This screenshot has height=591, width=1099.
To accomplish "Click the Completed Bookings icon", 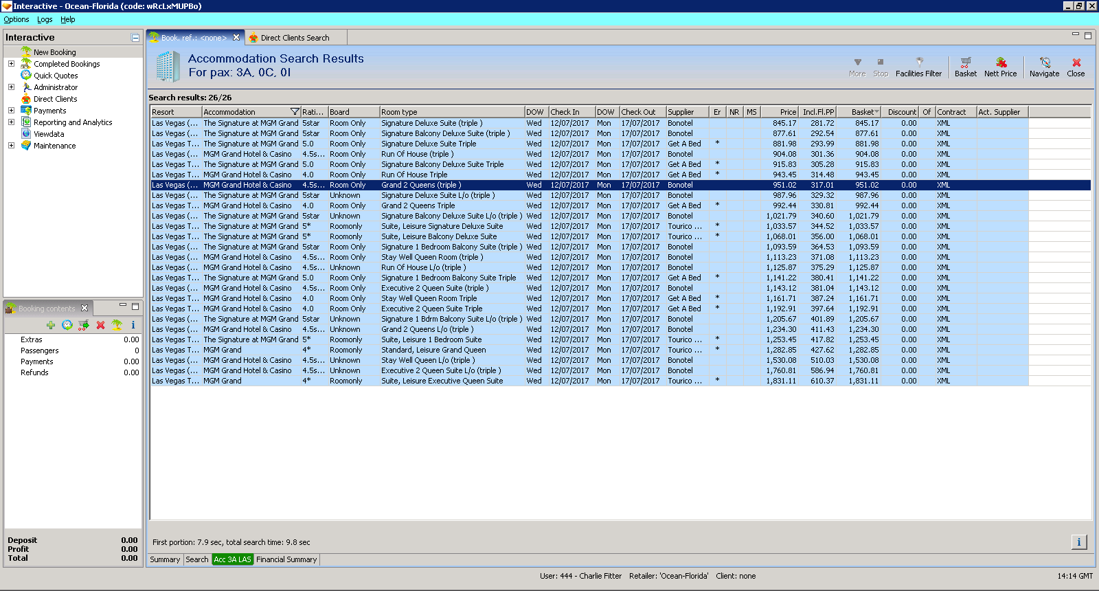I will point(26,64).
